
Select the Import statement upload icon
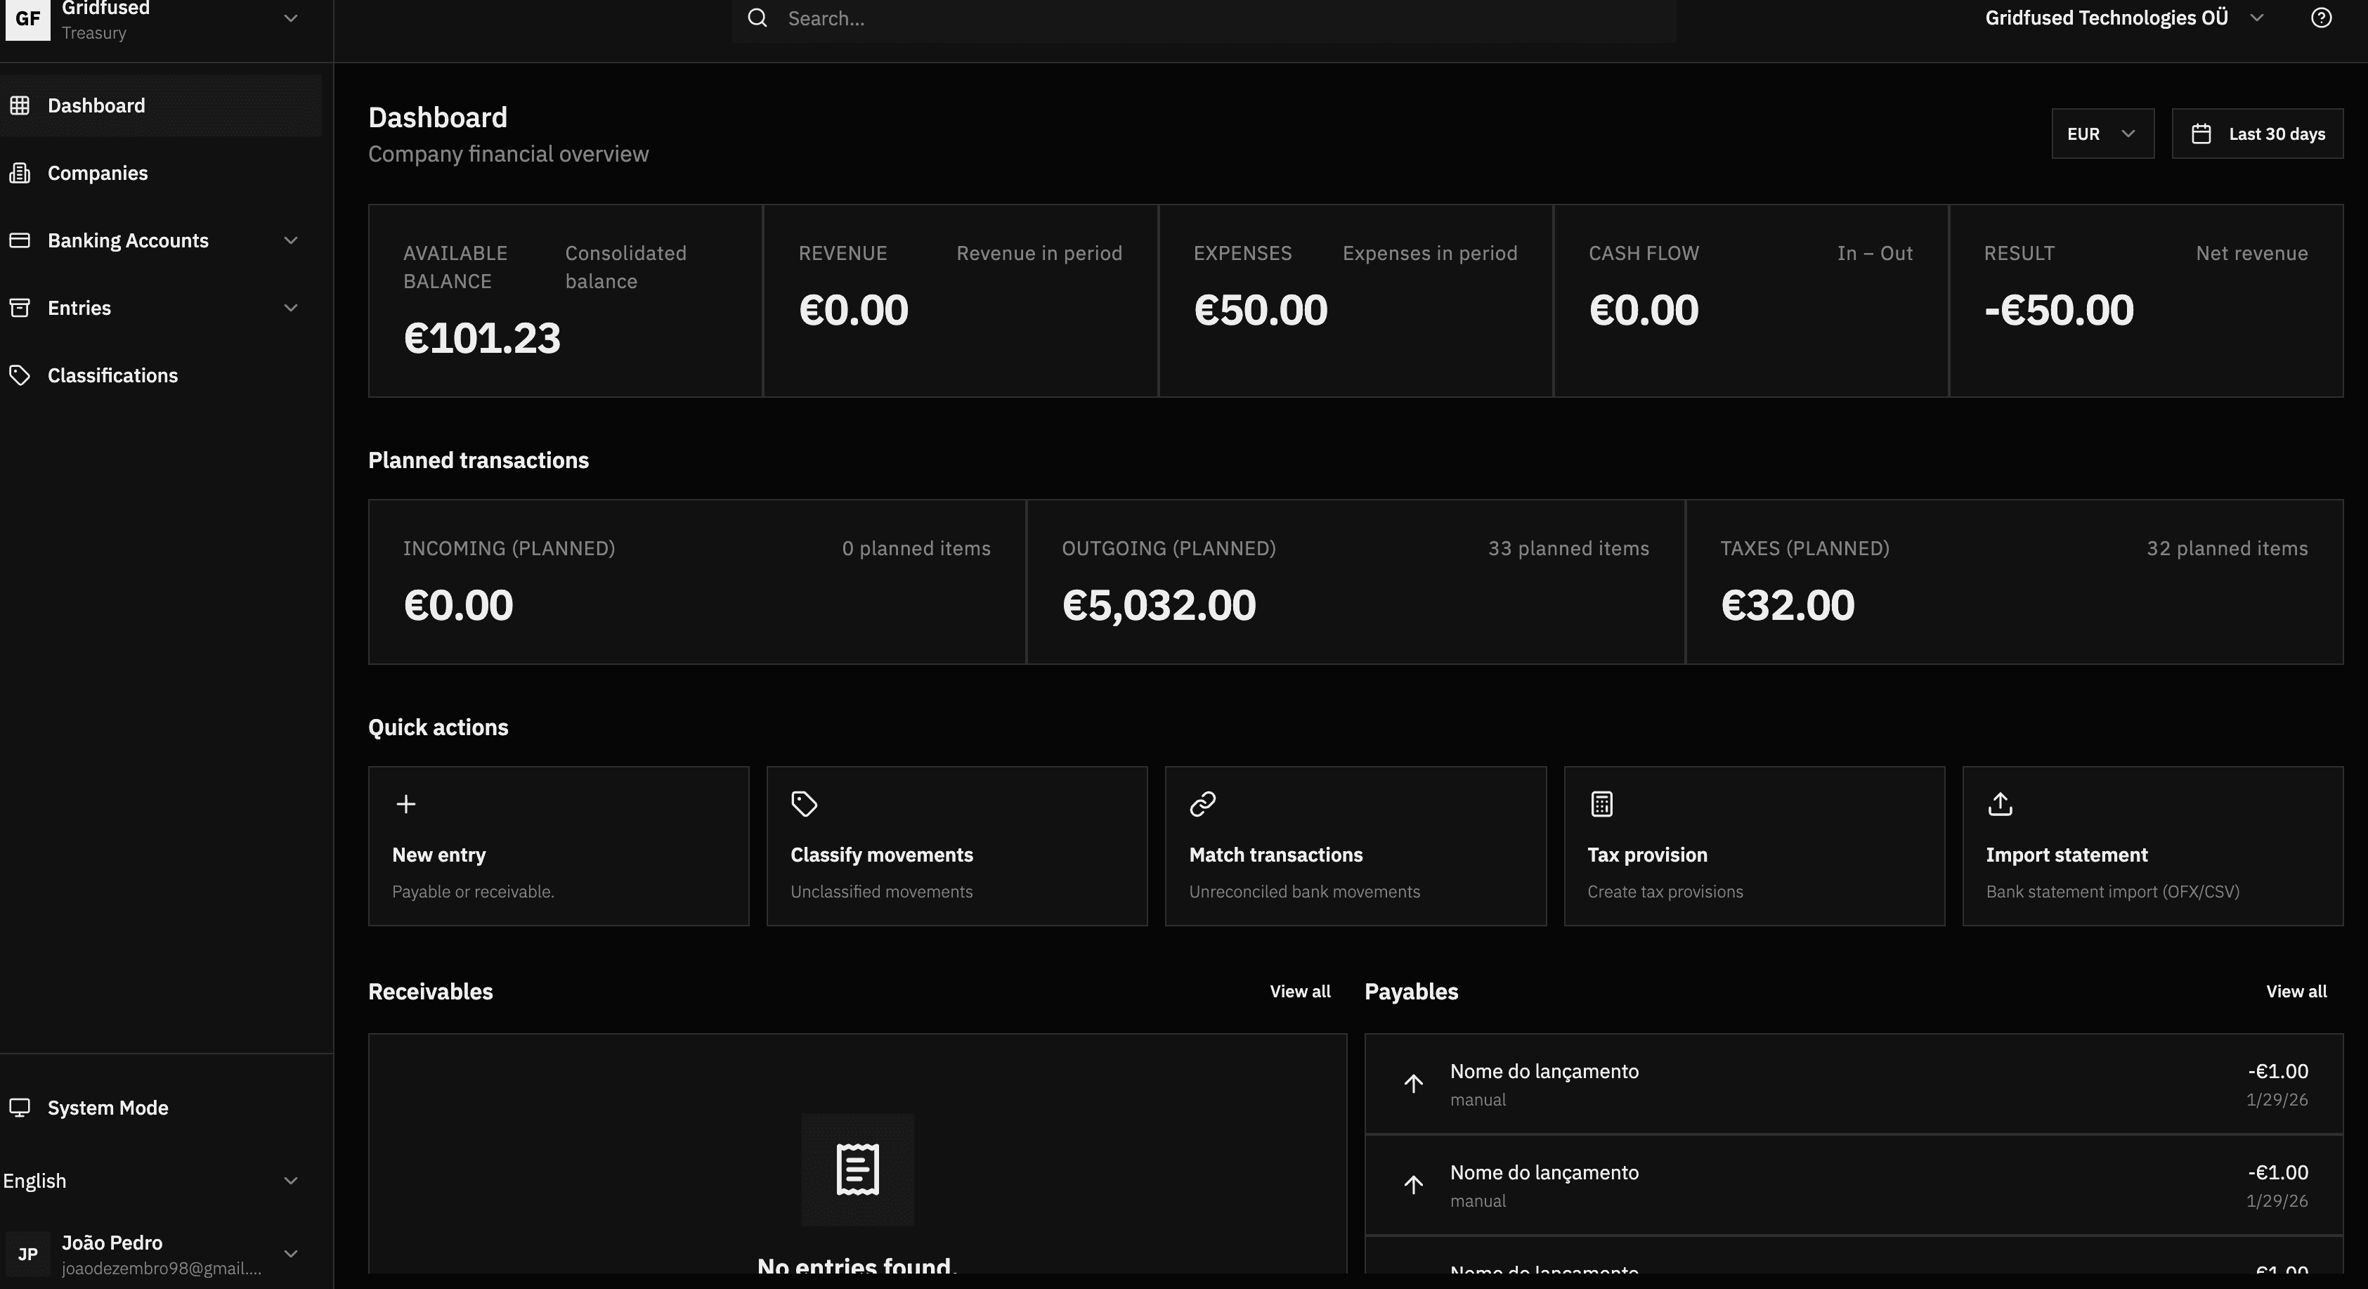tap(1999, 805)
